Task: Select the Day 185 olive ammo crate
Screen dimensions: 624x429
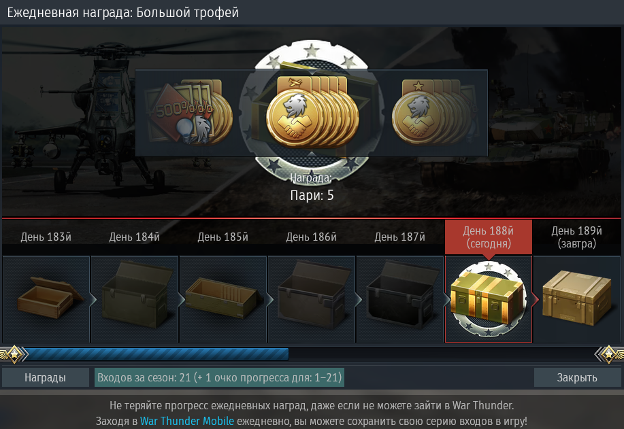Action: pos(223,299)
